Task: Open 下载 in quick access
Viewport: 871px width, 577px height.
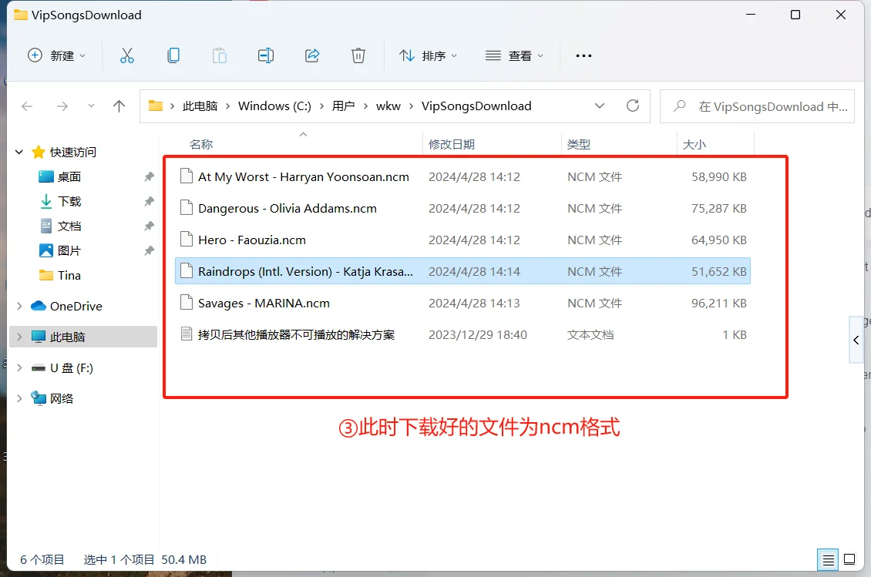Action: pos(69,201)
